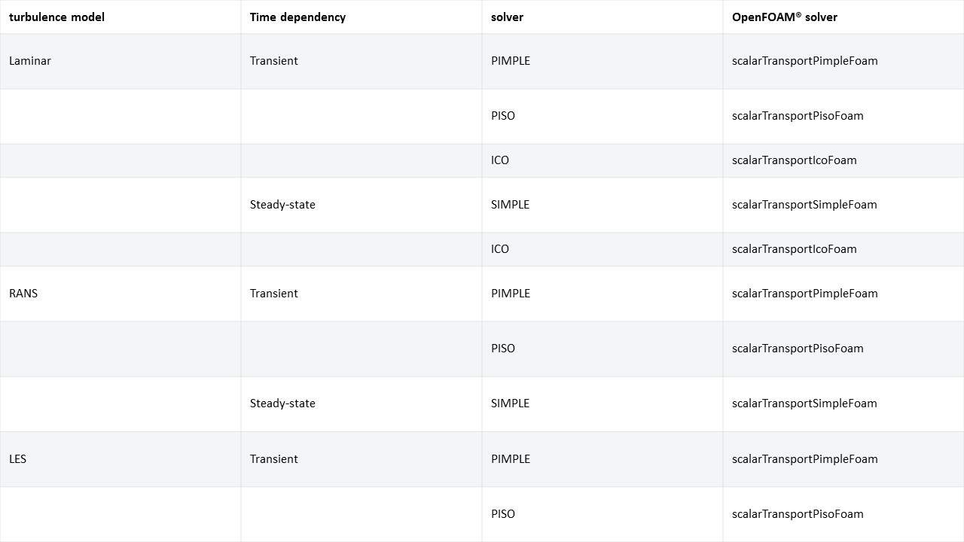Select the Laminar cell
Viewport: 964px width, 542px height.
[30, 61]
